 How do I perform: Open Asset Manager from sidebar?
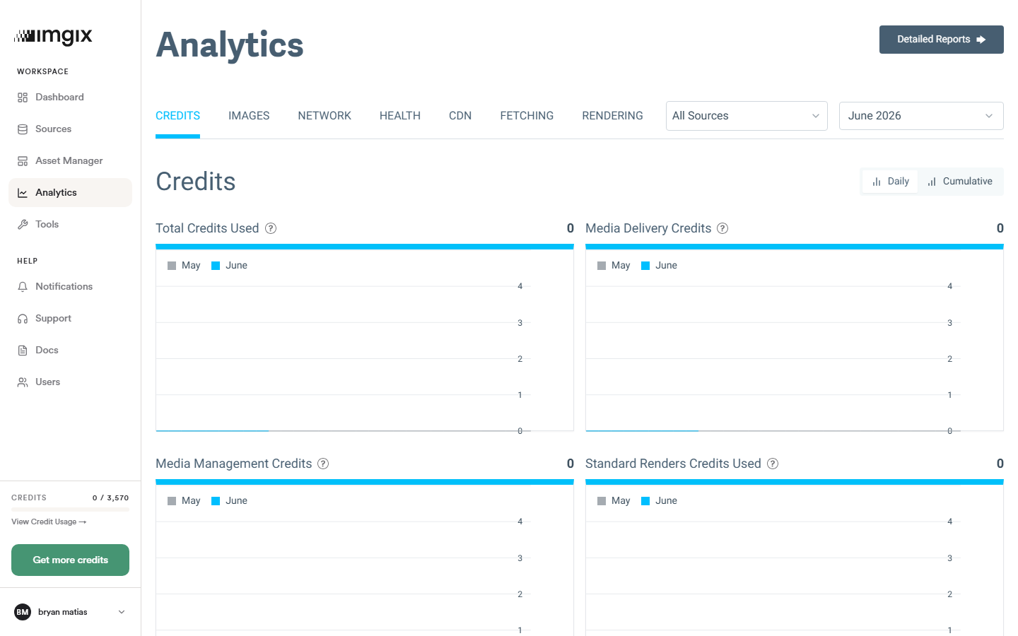point(70,161)
